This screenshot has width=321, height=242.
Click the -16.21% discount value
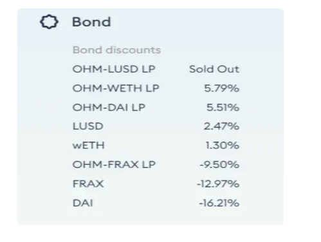pos(219,203)
